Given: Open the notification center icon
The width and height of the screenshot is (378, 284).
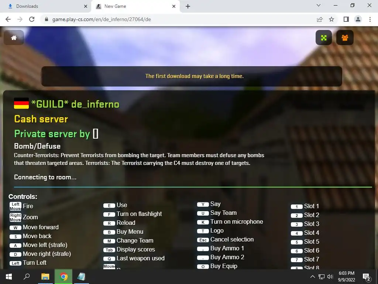Looking at the screenshot, I should pos(367,277).
